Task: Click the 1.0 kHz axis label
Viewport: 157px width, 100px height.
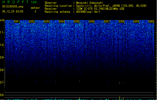Action: [x=2, y=45]
